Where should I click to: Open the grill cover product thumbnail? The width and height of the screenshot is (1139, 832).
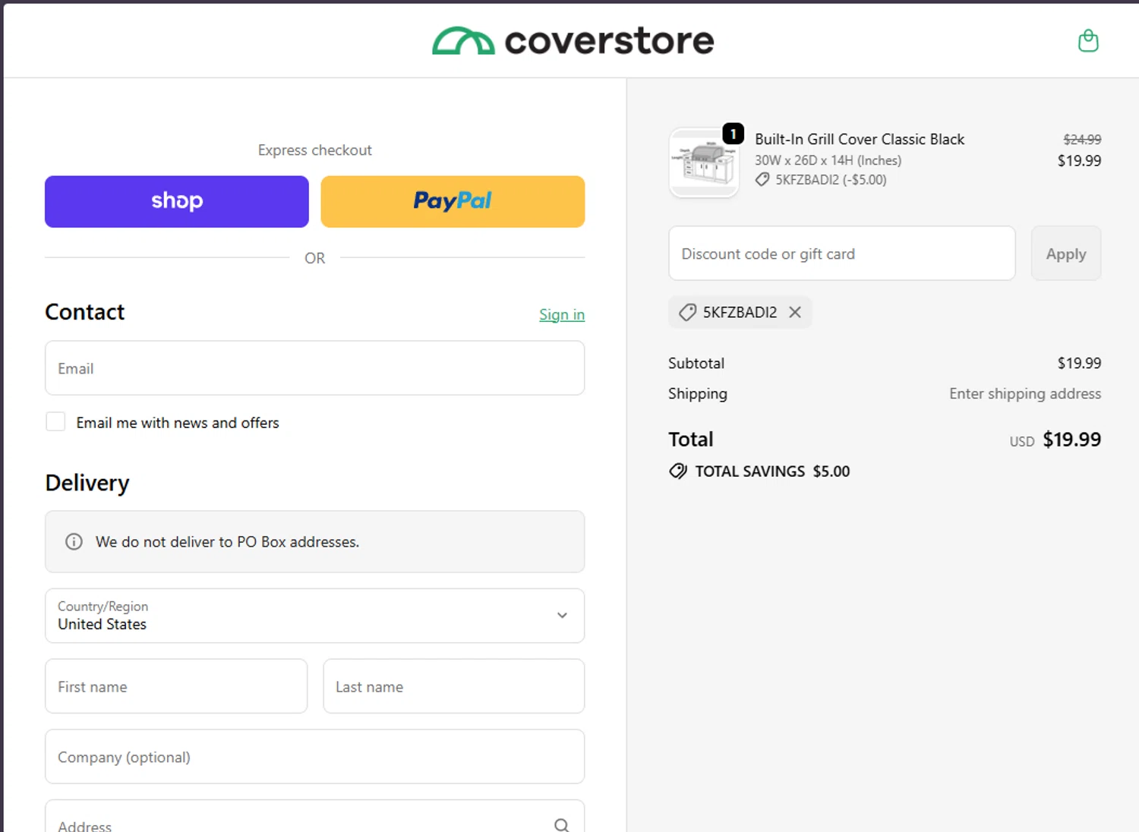pos(704,163)
